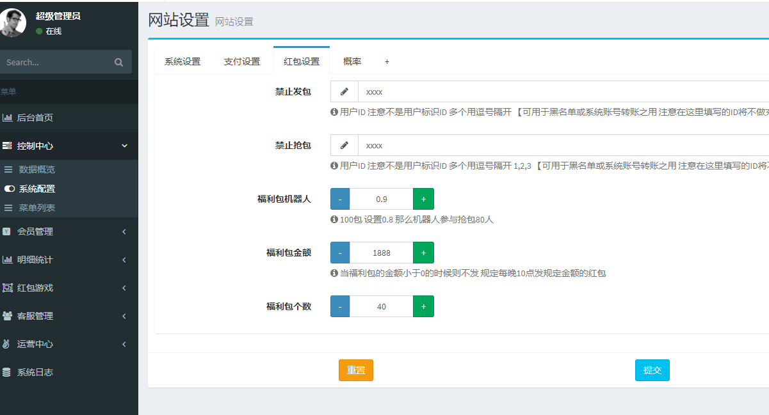
Task: Open the 概率 tab
Action: click(352, 61)
